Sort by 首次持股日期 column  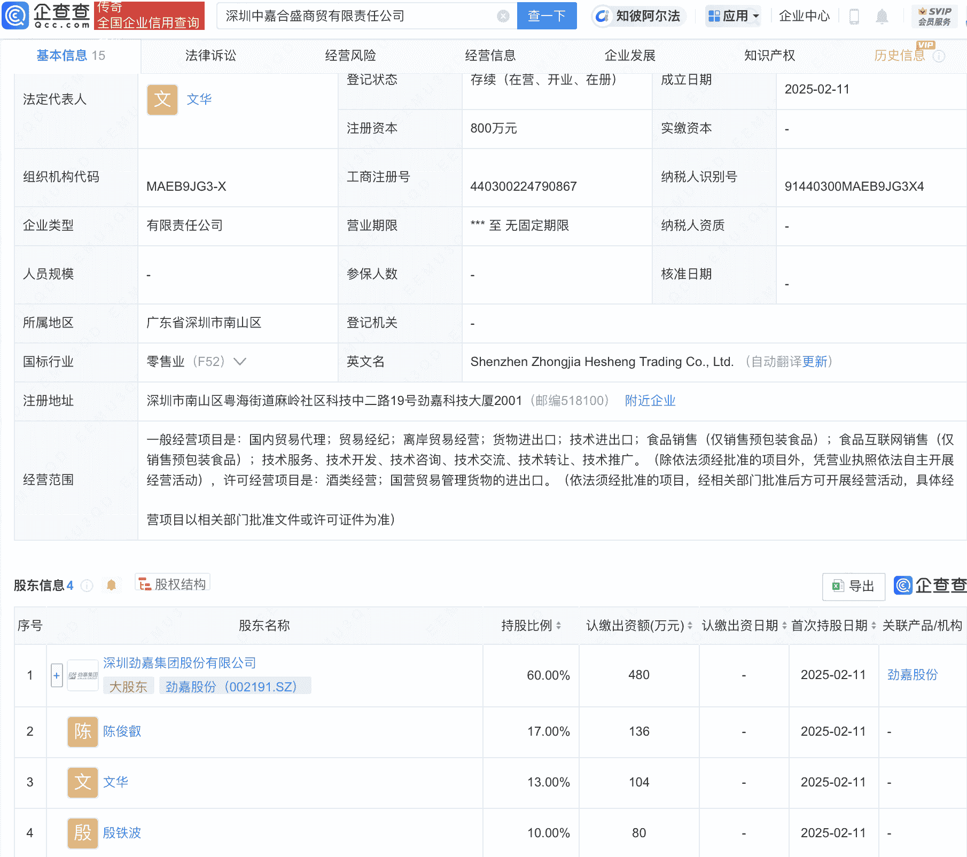click(x=873, y=626)
